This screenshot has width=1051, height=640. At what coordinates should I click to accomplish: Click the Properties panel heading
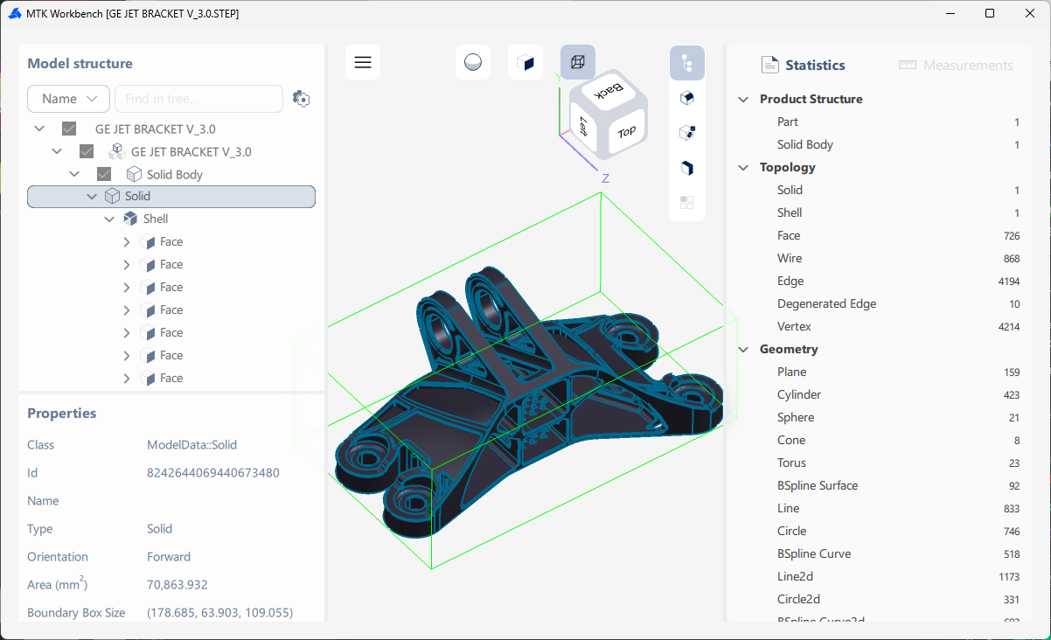[62, 413]
